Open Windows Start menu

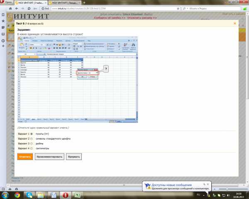[x=5, y=195]
